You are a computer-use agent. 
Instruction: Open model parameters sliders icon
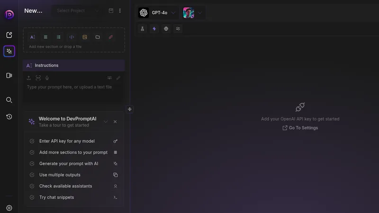[x=178, y=29]
